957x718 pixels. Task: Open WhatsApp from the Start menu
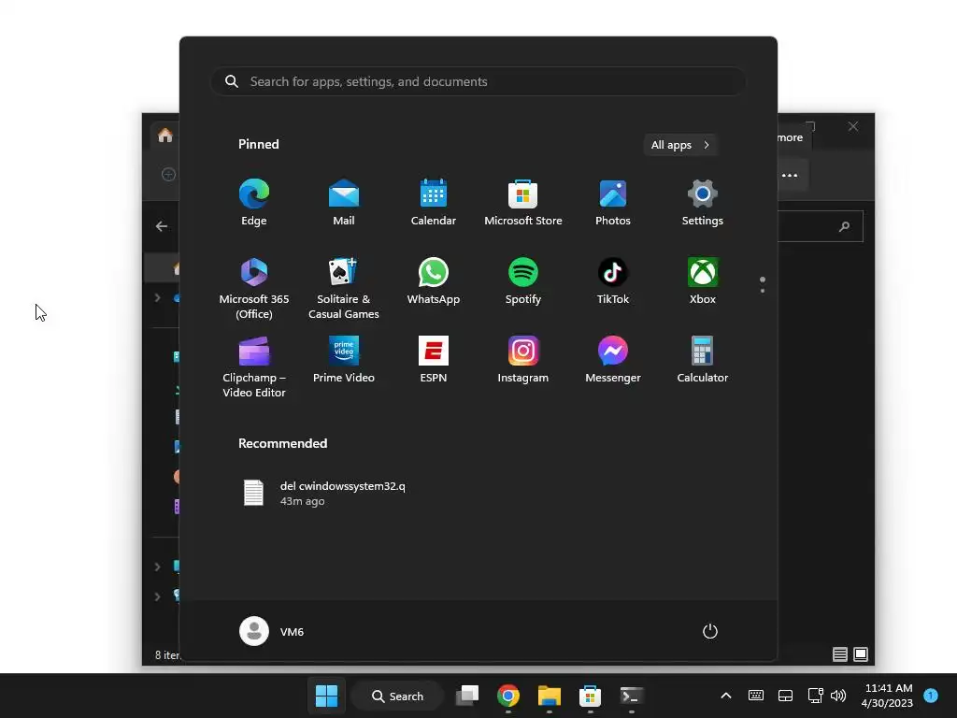click(434, 281)
